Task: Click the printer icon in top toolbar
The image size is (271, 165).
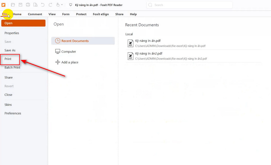Action: 28,5
